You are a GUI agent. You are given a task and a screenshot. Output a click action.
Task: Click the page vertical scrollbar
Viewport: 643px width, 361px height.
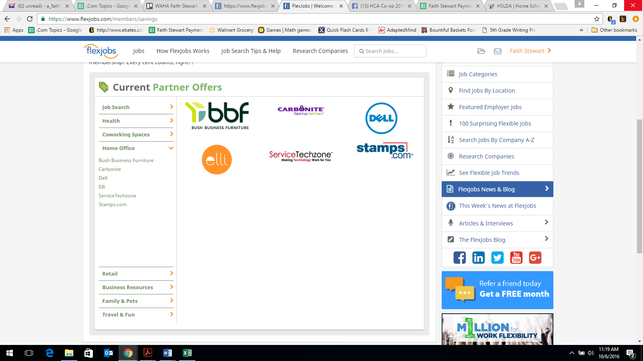coord(639,187)
